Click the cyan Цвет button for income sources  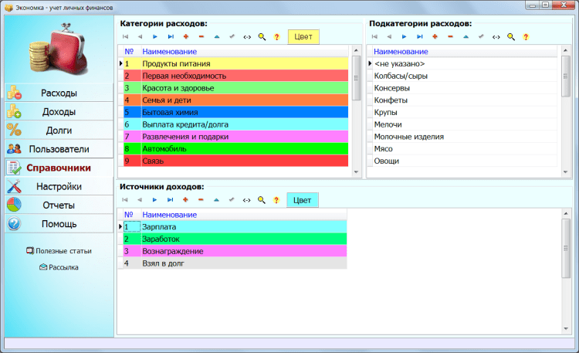303,200
